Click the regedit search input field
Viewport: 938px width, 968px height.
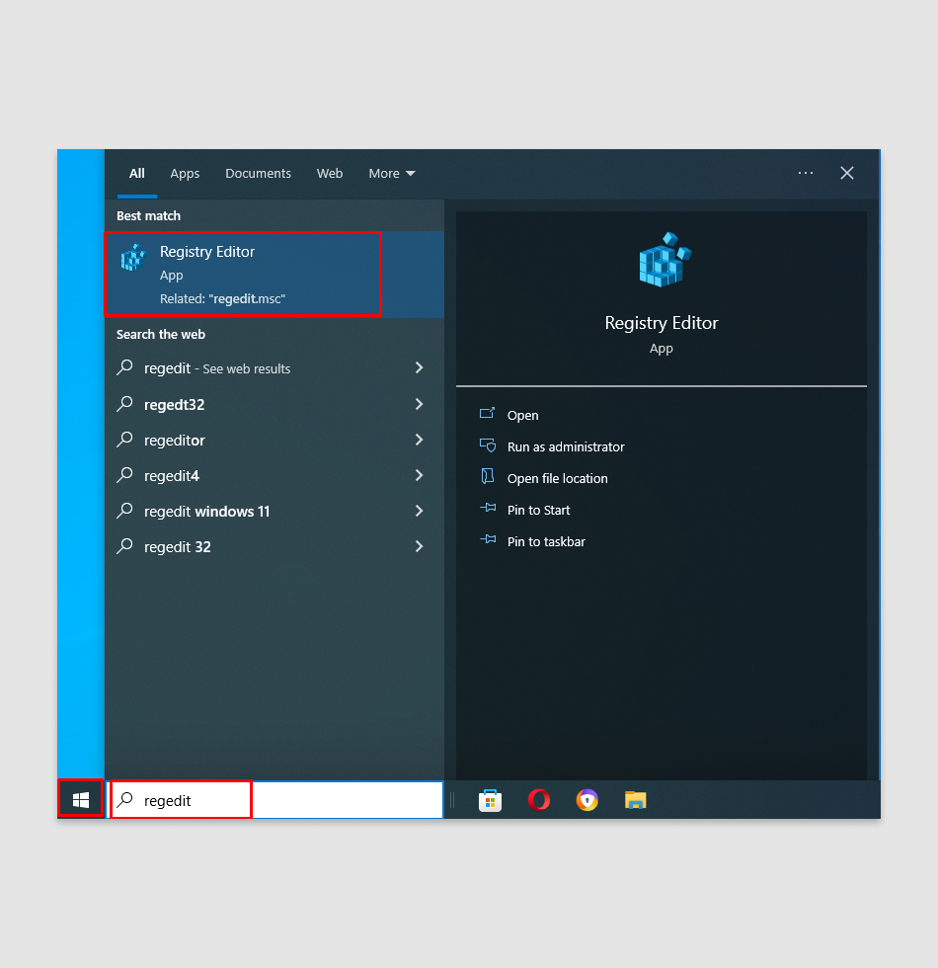click(x=276, y=800)
